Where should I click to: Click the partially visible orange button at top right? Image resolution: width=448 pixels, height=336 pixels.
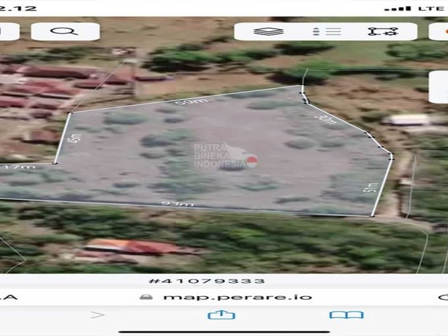(x=439, y=31)
